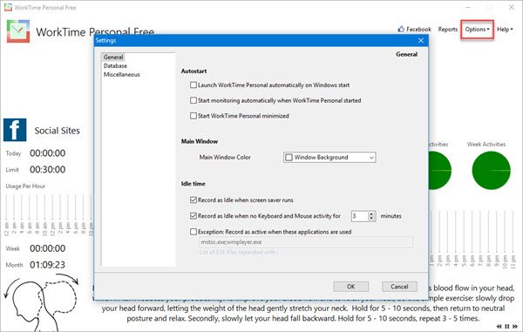Open the Options menu

(x=477, y=30)
